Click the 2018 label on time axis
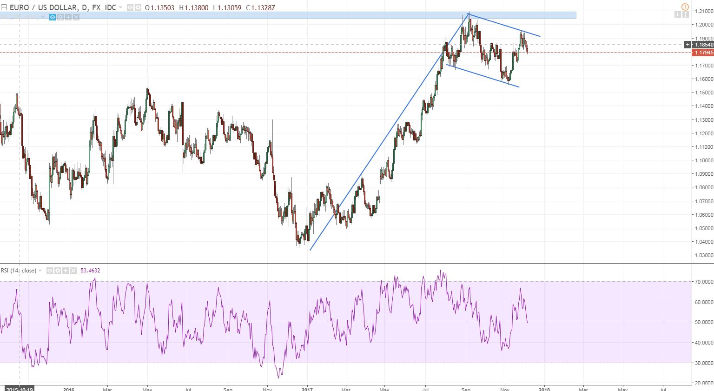 coord(544,389)
